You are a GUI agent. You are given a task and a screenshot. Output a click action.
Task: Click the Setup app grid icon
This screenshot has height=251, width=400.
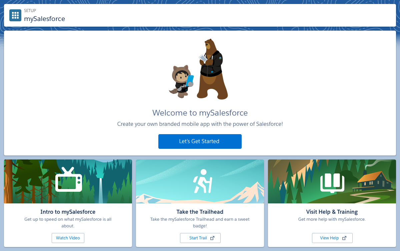click(x=15, y=15)
